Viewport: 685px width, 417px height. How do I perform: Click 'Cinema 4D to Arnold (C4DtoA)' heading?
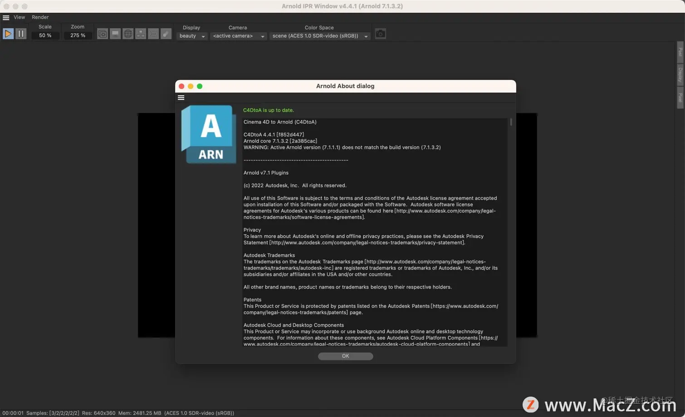[x=280, y=122]
